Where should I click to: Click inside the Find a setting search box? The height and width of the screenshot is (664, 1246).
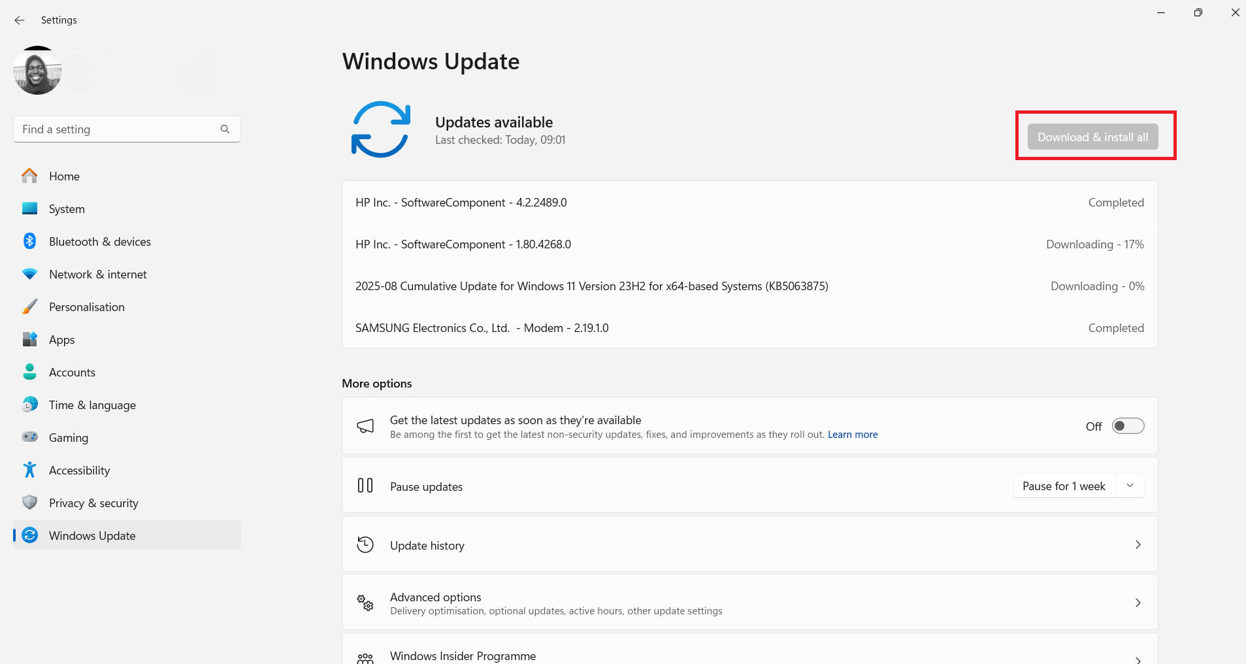98,129
